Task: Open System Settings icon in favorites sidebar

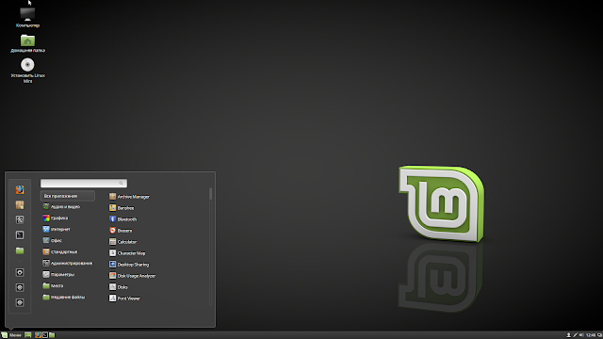Action: click(x=20, y=219)
